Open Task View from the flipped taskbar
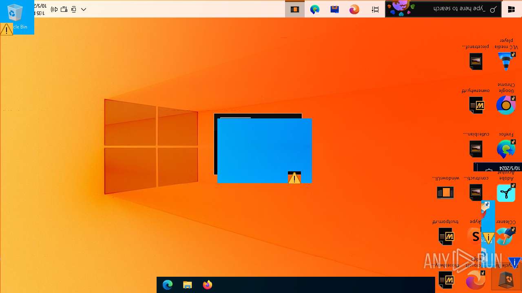Viewport: 522px width, 293px height. [375, 9]
